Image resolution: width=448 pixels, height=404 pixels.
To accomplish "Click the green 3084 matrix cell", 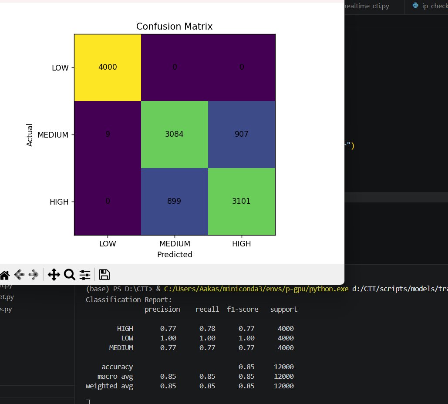I will [x=175, y=135].
